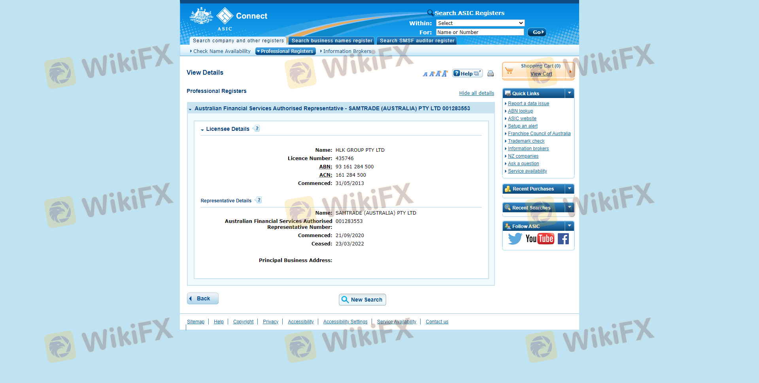Open the ASIC Facebook icon
Viewport: 759px width, 383px height.
pyautogui.click(x=563, y=239)
